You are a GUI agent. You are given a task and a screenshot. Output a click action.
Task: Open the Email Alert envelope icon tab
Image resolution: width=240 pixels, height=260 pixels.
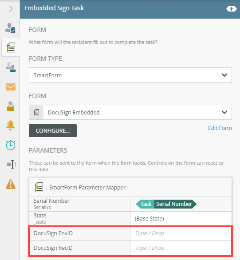coord(11,87)
